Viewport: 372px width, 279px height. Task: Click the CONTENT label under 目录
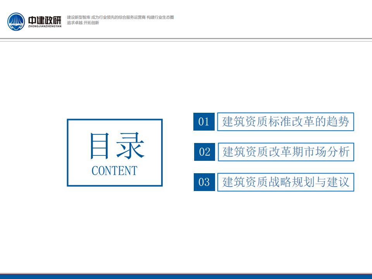tap(115, 171)
